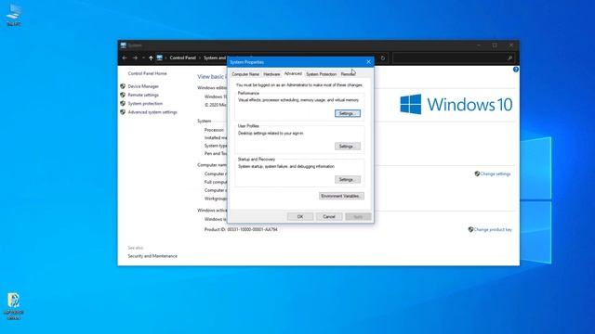The height and width of the screenshot is (334, 595).
Task: Open Control Panel Home link
Action: [147, 73]
